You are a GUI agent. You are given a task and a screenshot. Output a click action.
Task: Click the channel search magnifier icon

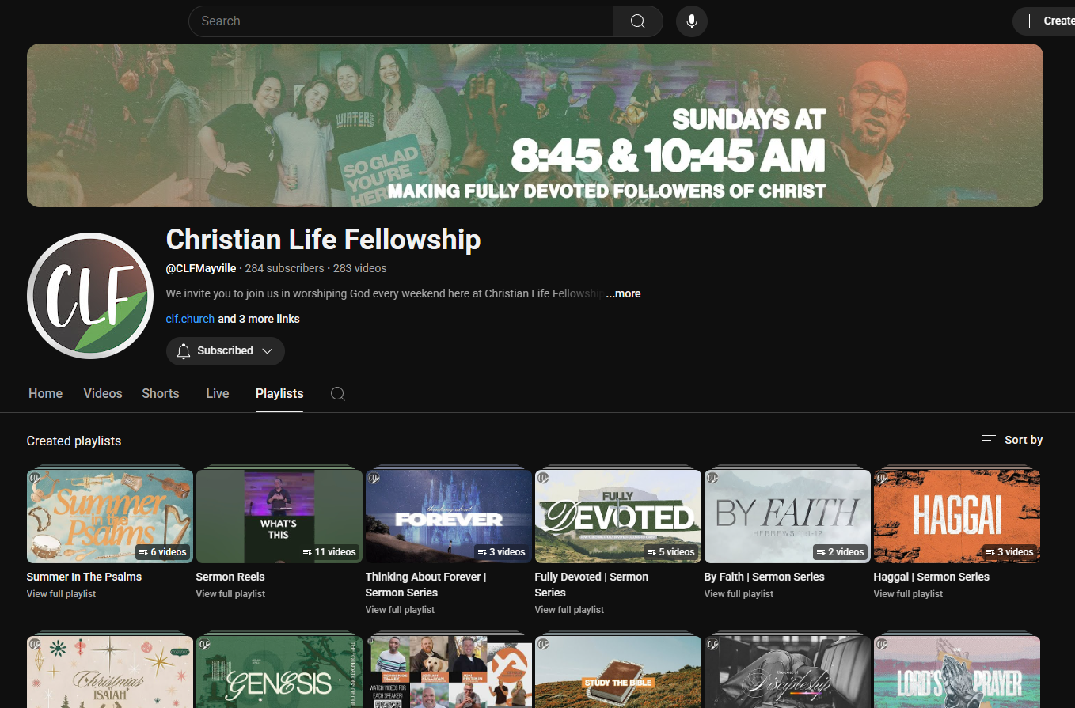[x=338, y=394]
